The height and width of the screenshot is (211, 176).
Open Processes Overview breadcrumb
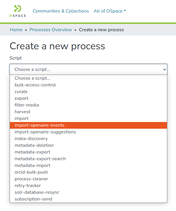(50, 30)
